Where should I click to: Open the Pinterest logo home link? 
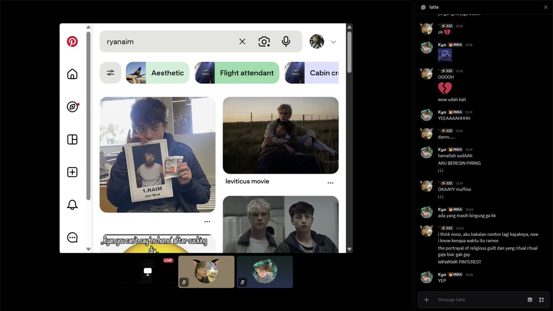(x=72, y=41)
